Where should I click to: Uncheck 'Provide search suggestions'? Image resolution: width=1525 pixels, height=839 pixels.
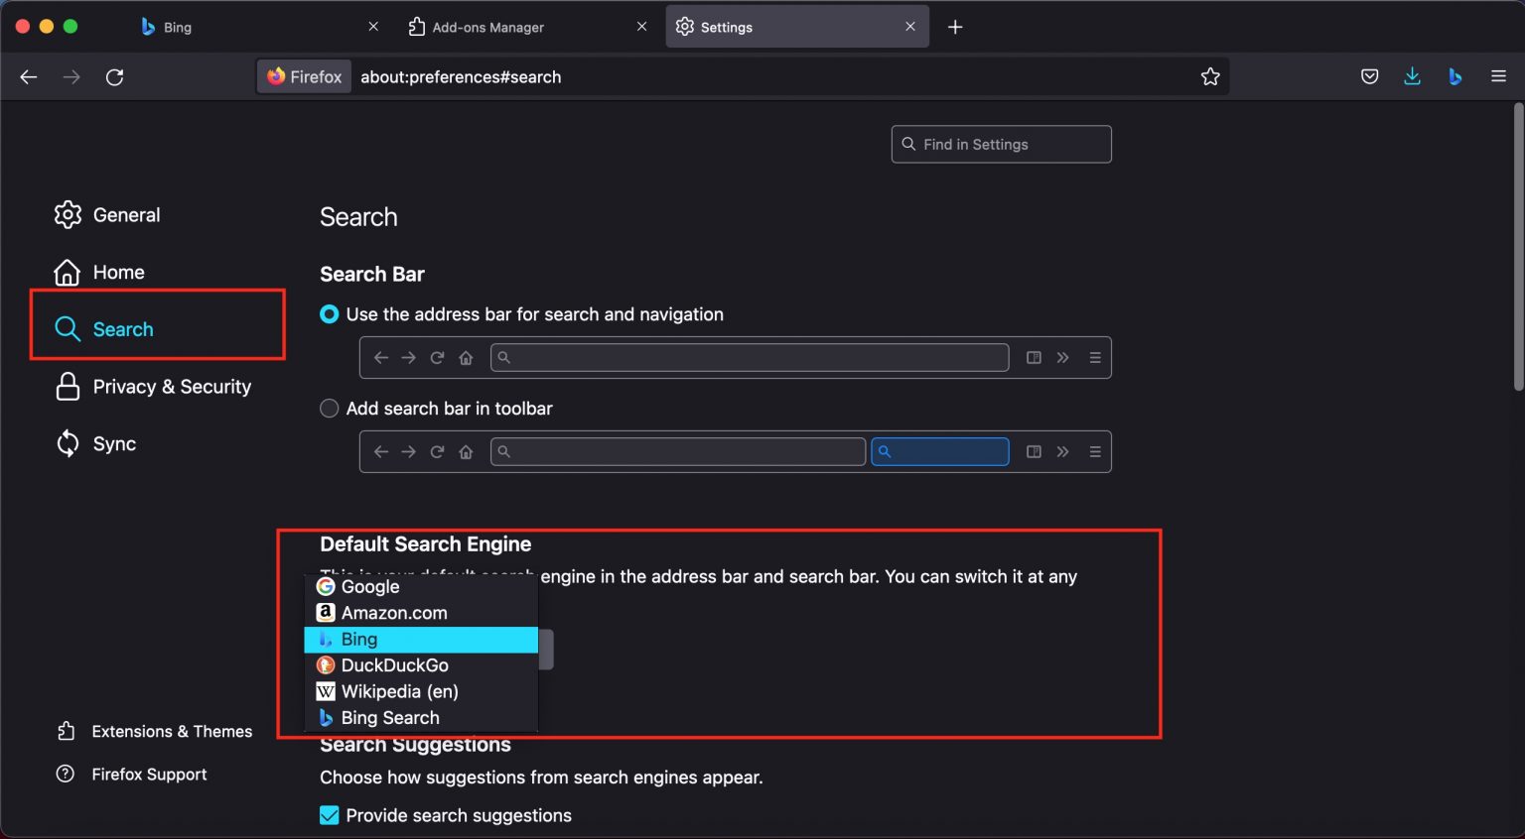click(329, 815)
